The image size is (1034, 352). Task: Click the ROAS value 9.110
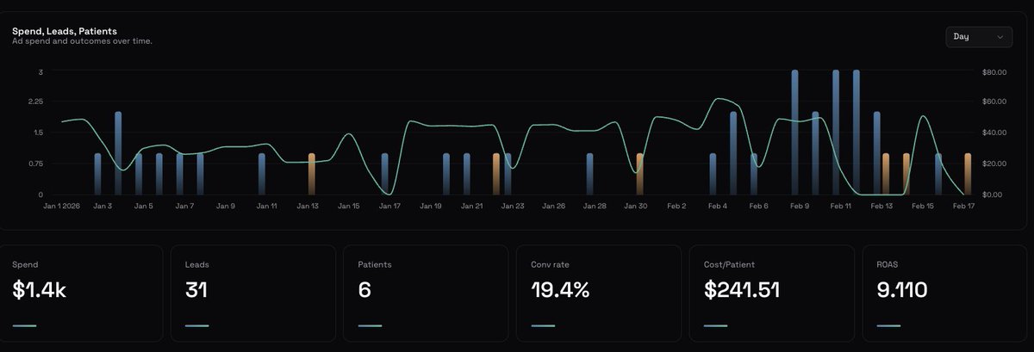(902, 290)
